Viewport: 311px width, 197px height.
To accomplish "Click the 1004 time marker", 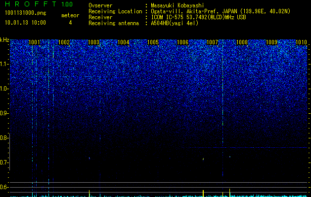I will [124, 42].
